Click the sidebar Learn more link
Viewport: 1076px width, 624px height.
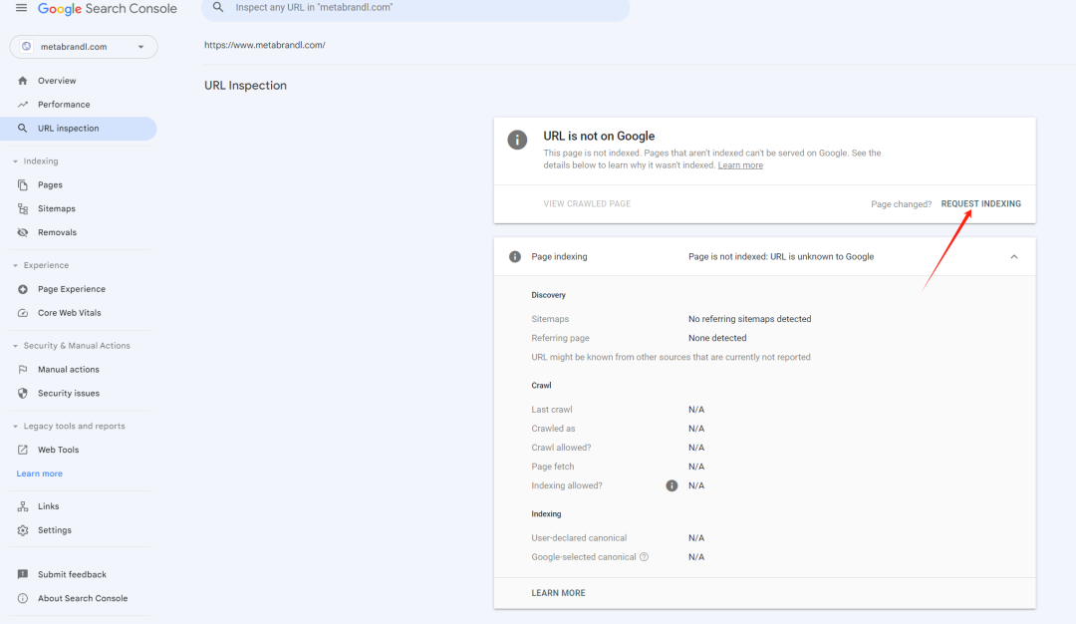(x=39, y=473)
